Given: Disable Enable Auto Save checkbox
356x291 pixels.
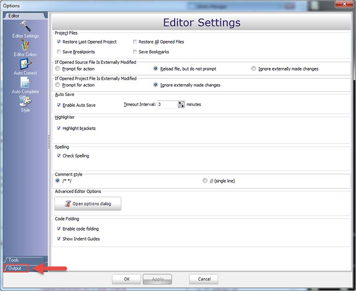Looking at the screenshot, I should [x=59, y=105].
